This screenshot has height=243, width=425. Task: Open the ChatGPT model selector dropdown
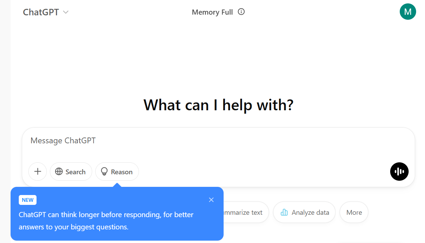(x=46, y=12)
